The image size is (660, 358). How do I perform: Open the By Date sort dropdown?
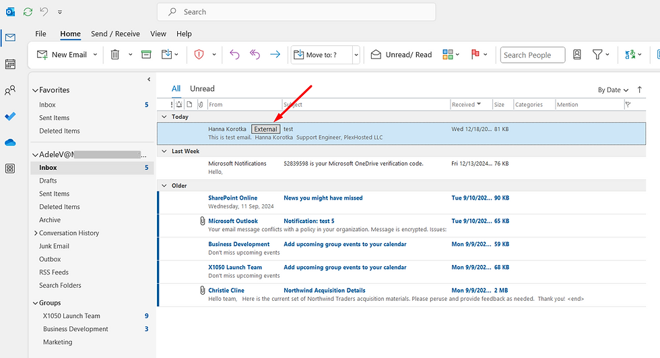point(613,90)
